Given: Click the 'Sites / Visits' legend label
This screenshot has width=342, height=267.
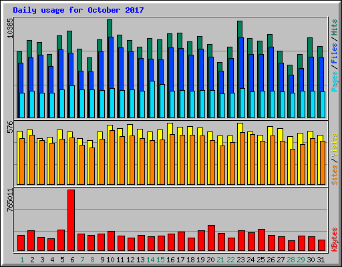Looking at the screenshot, I should pyautogui.click(x=335, y=159).
